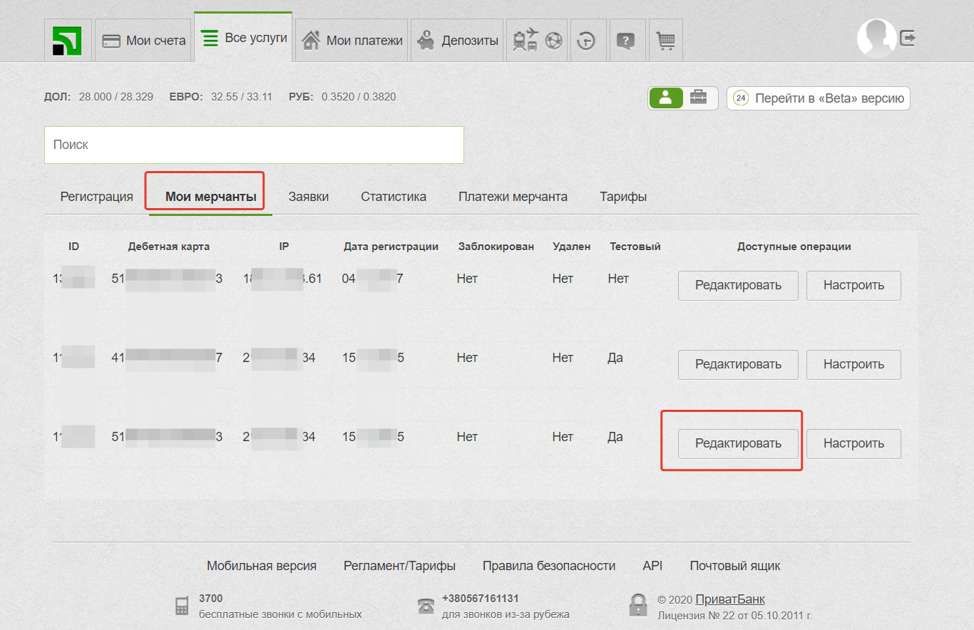Go to Мои платежи tab

(x=352, y=41)
